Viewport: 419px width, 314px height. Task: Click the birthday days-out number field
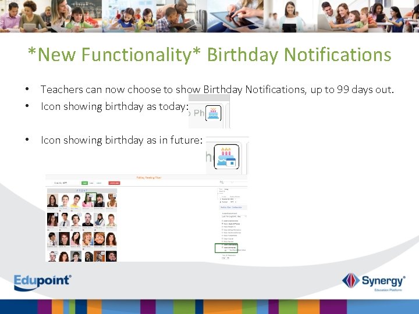point(226,251)
